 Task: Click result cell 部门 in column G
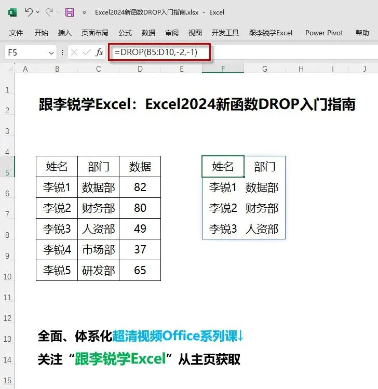[x=265, y=167]
